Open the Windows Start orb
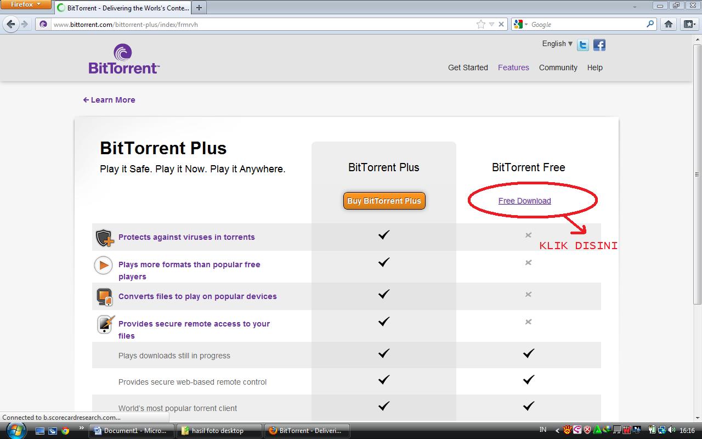This screenshot has width=702, height=439. pos(16,430)
